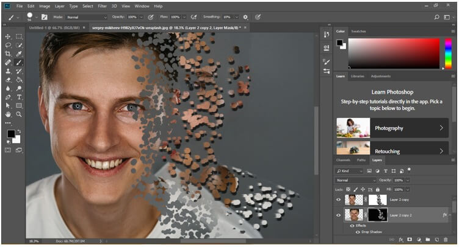
Task: Open the search icon in options bar
Action: [x=437, y=17]
